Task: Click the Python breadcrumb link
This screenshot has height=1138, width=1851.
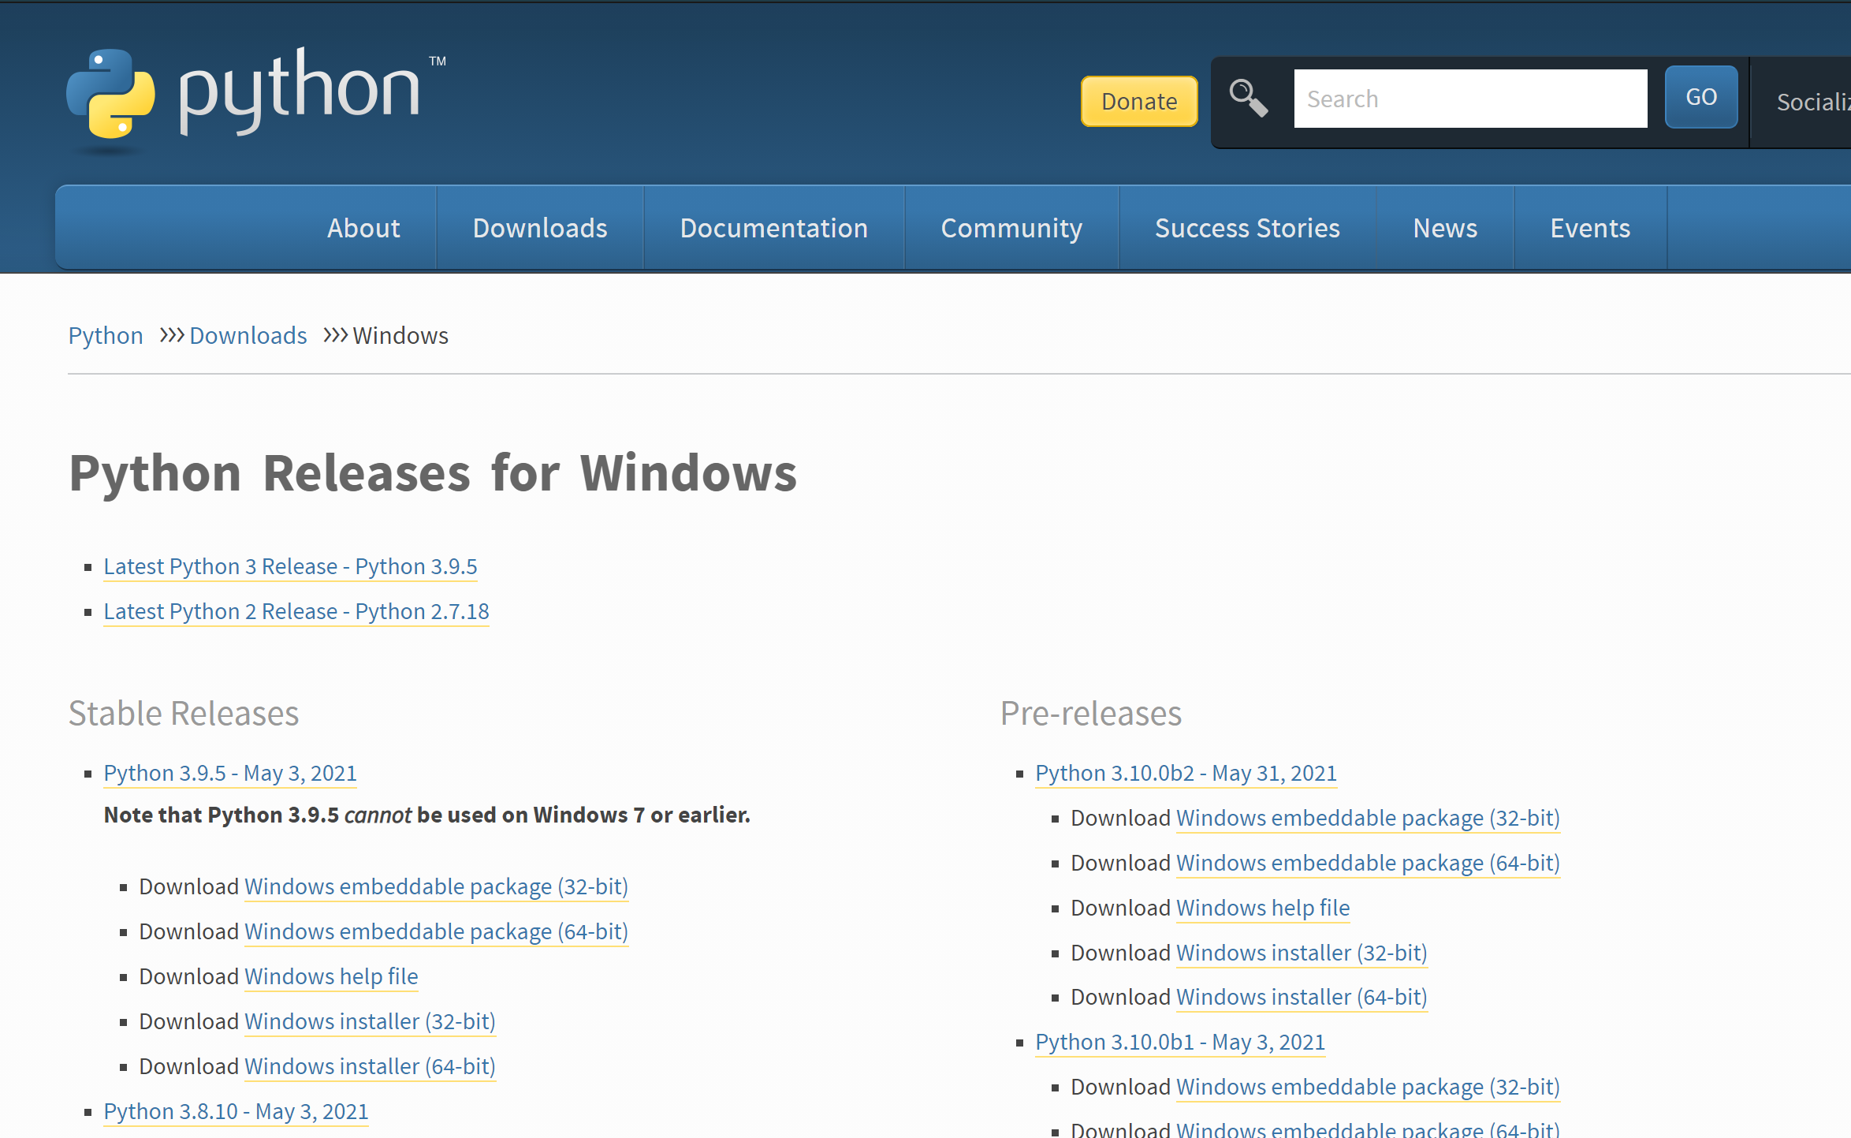Action: [x=106, y=335]
